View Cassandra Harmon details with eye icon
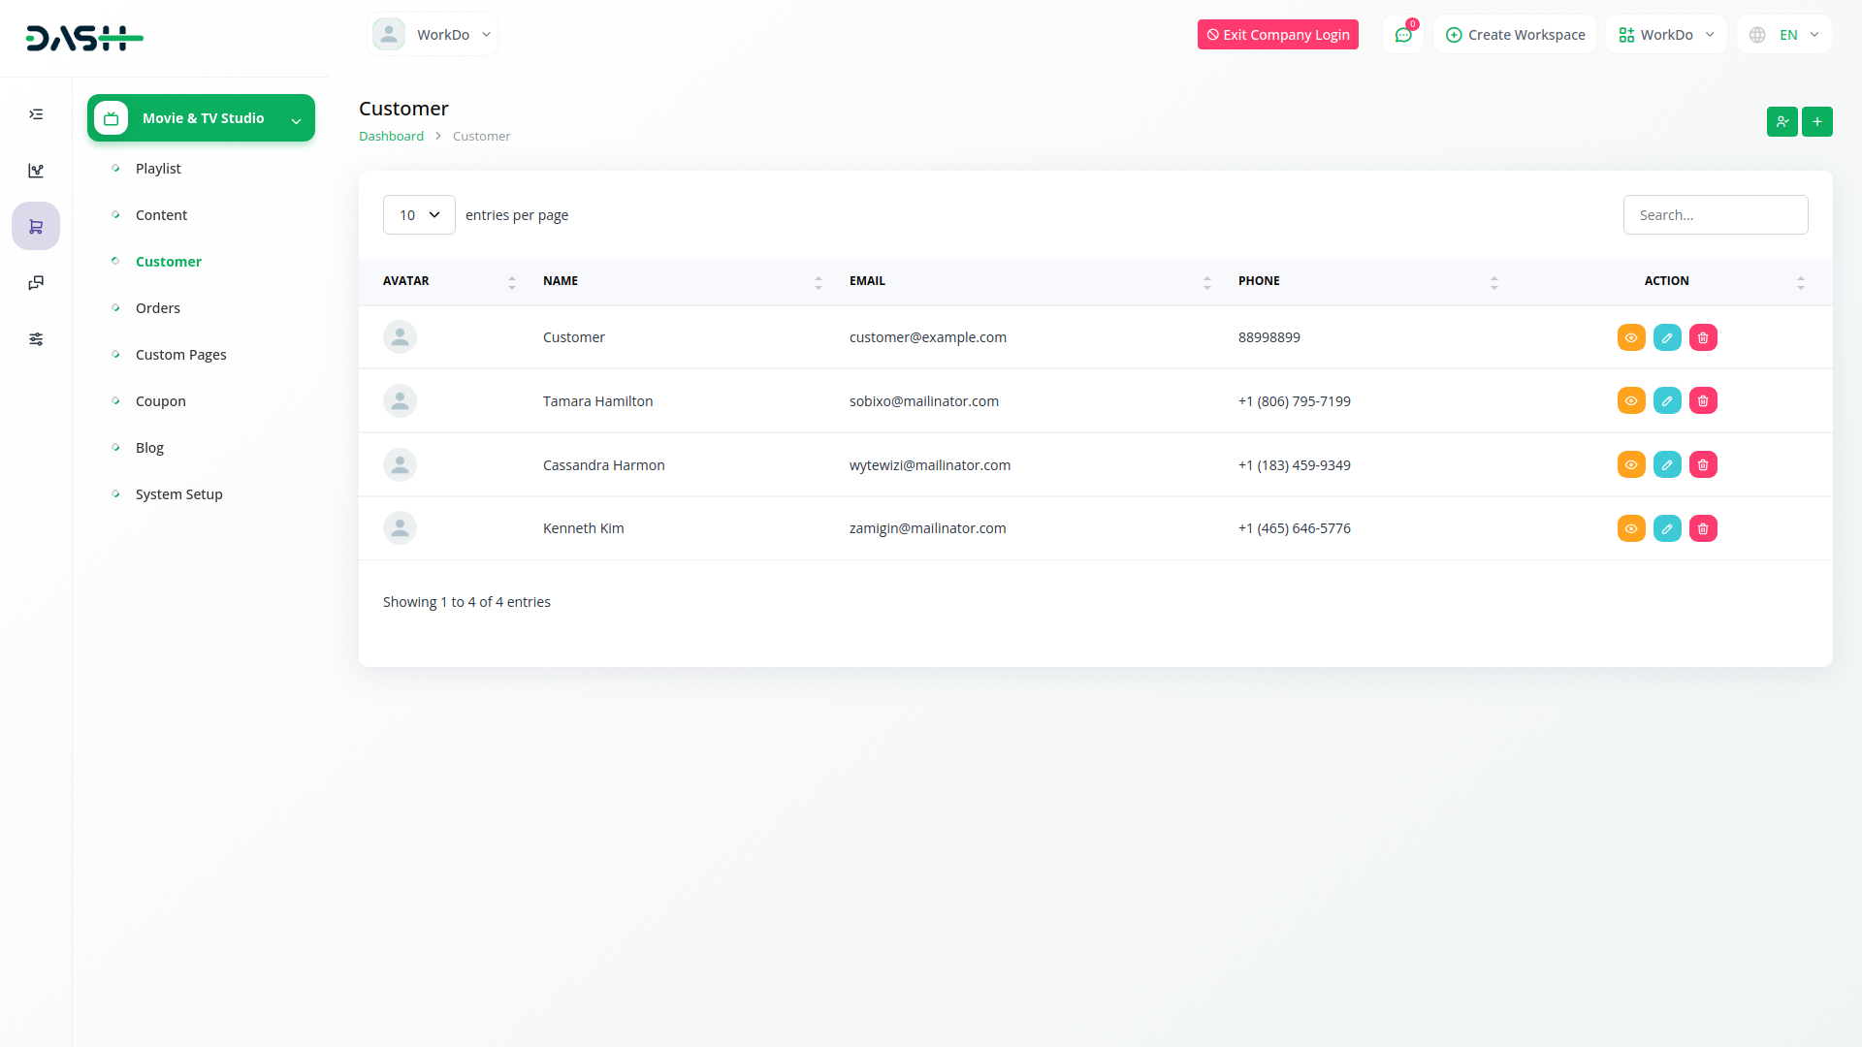Viewport: 1862px width, 1047px height. (1631, 465)
